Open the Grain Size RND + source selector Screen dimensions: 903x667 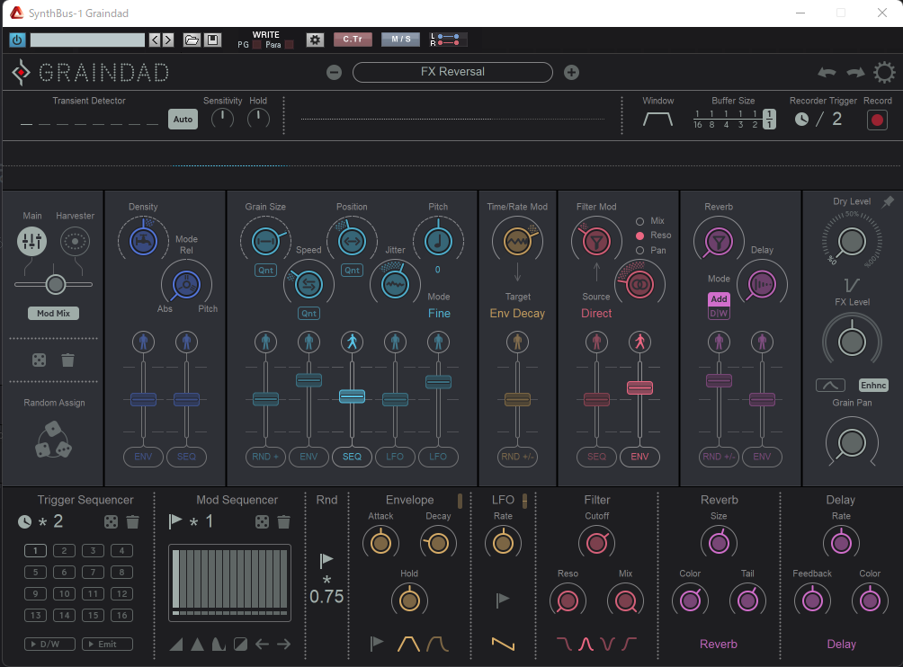(265, 457)
